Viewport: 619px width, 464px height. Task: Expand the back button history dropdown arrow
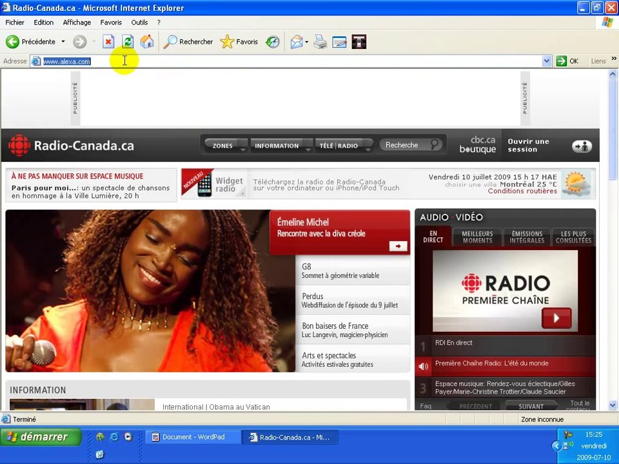[x=63, y=41]
